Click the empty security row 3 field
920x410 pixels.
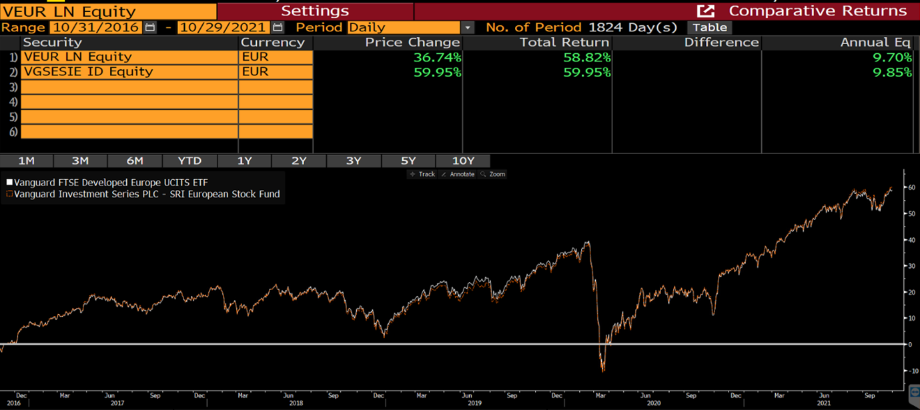129,87
